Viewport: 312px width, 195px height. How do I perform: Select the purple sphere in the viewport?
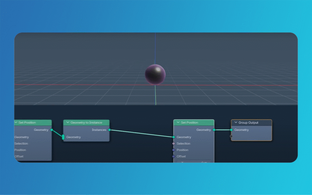(x=155, y=74)
